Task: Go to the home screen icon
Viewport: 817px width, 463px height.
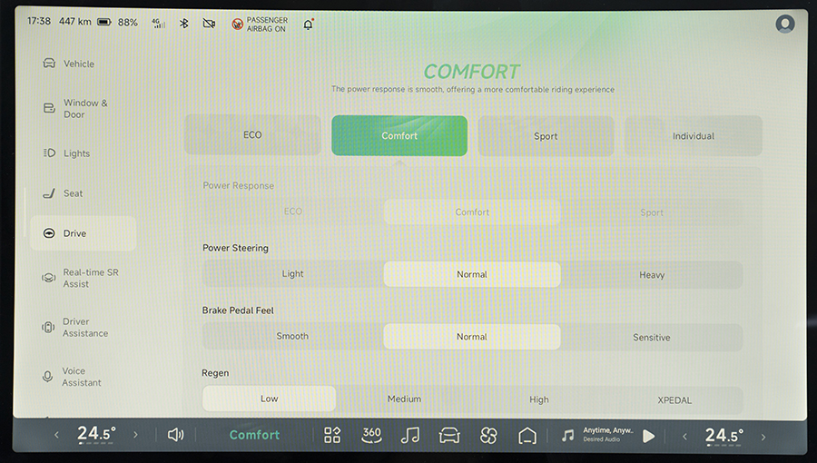Action: (x=527, y=435)
